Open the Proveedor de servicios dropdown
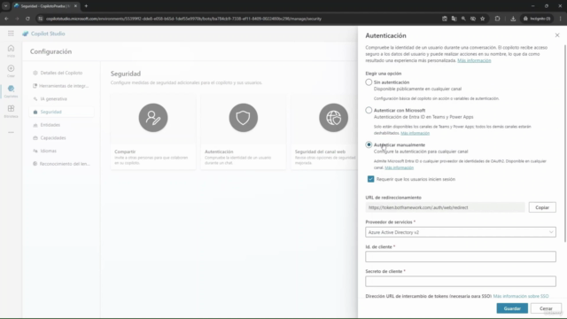 click(x=461, y=232)
